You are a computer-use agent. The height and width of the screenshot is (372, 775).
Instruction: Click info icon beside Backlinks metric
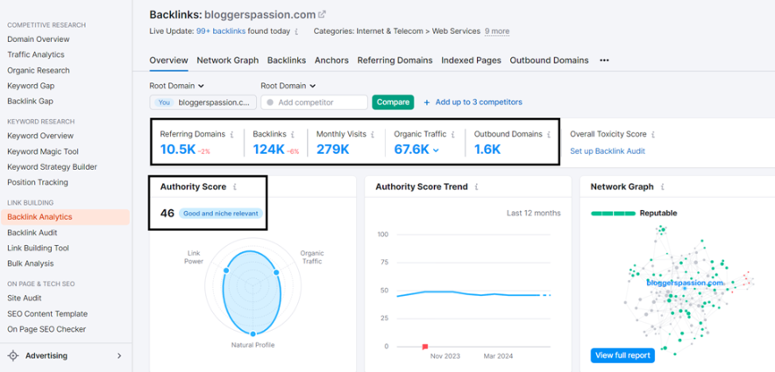[293, 134]
